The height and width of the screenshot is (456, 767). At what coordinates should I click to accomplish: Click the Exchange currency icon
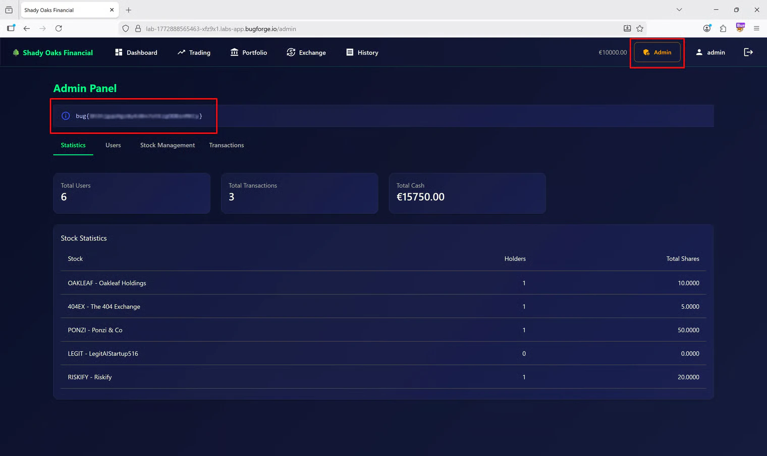[x=291, y=52]
